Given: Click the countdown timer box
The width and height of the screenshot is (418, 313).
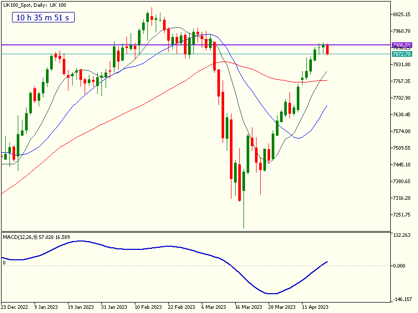Looking at the screenshot, I should [x=44, y=17].
